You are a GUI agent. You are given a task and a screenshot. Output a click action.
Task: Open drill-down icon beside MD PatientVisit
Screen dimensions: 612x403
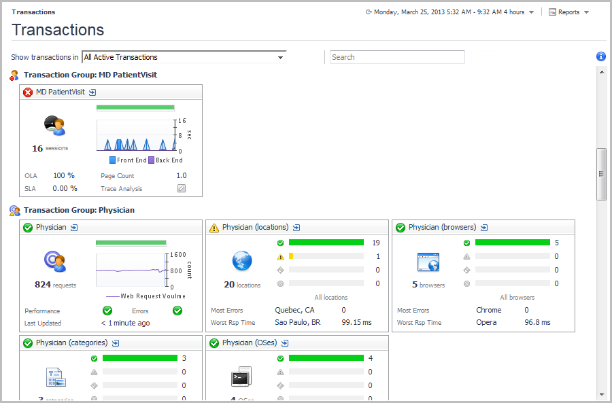92,92
